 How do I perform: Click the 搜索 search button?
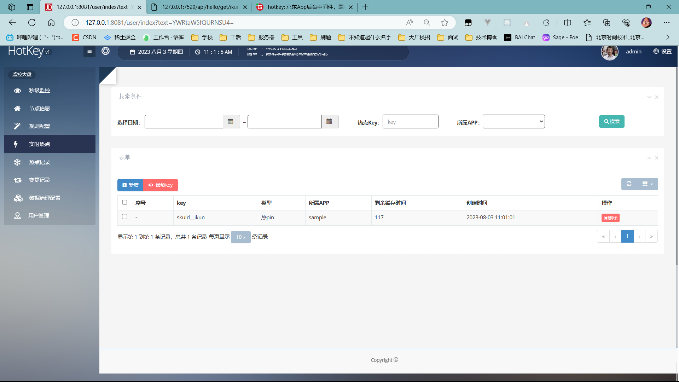(611, 121)
